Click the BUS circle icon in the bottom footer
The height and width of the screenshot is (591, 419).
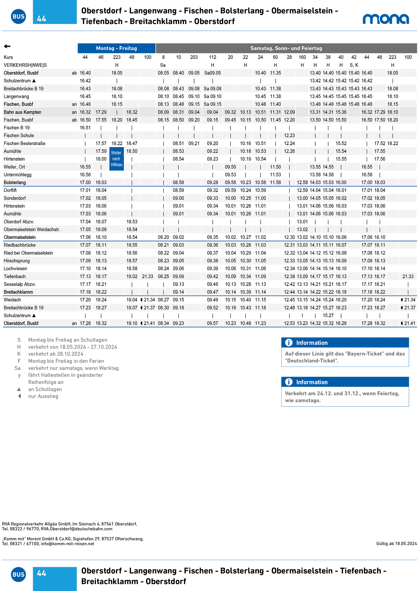[x=18, y=574]
